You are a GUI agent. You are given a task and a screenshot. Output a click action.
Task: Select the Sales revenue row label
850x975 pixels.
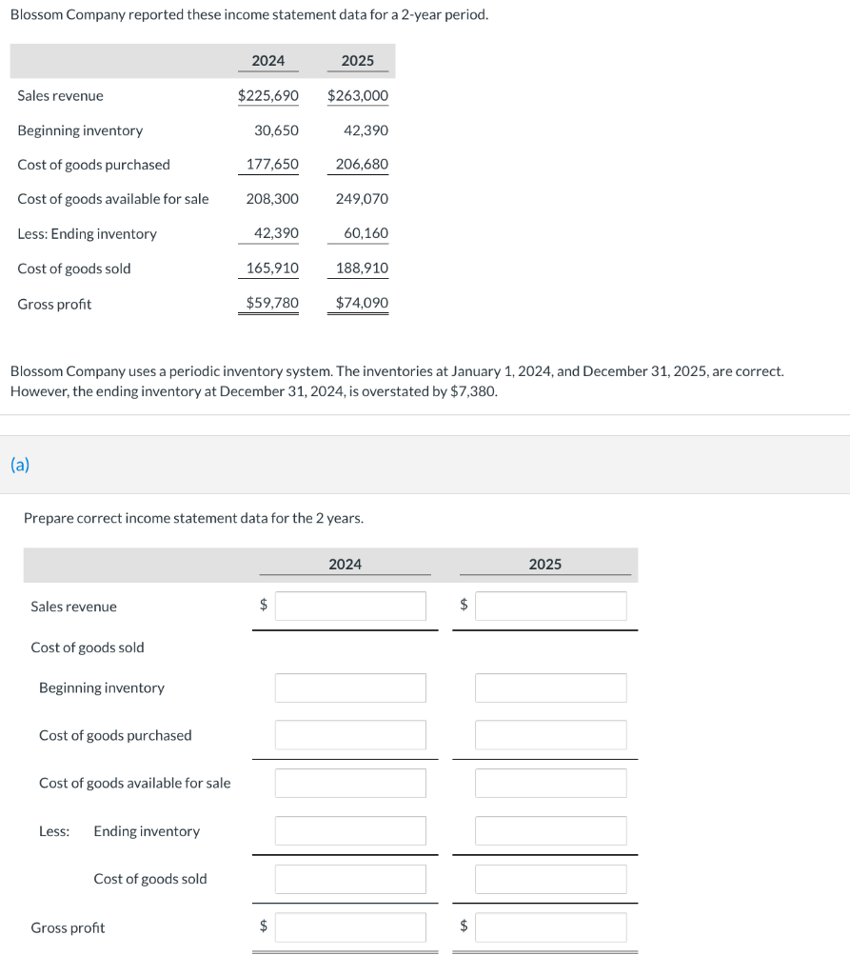pos(74,607)
